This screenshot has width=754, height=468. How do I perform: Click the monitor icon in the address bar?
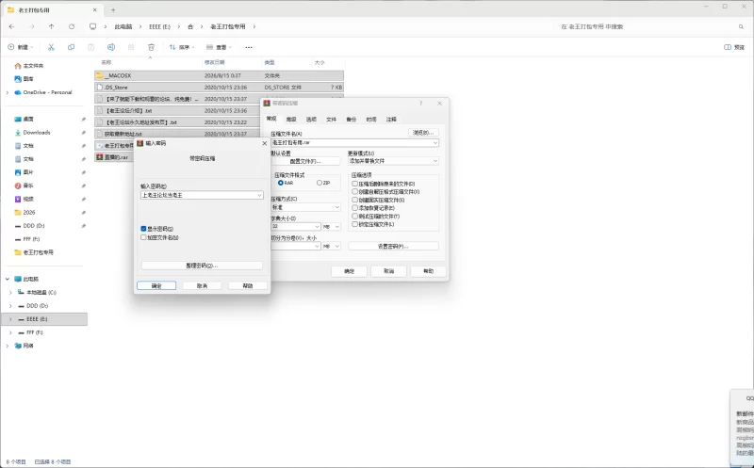92,26
